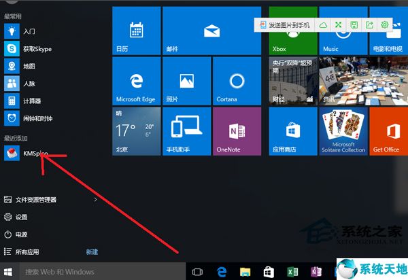The height and width of the screenshot is (280, 408).
Task: Focus the Search Web and Windows box
Action: 103,272
